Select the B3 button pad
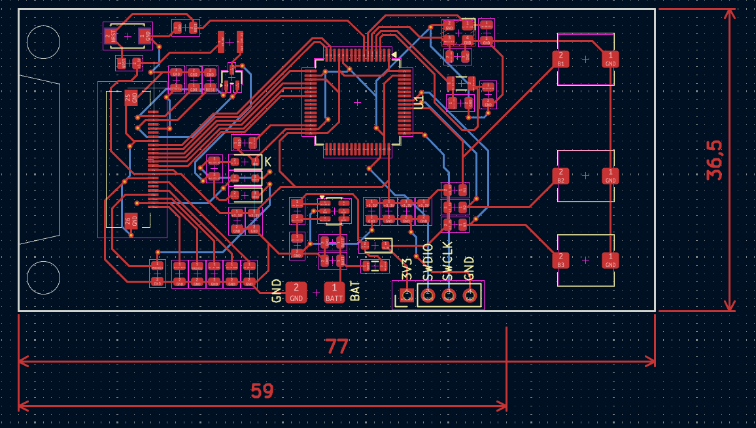The height and width of the screenshot is (428, 756). pyautogui.click(x=560, y=260)
